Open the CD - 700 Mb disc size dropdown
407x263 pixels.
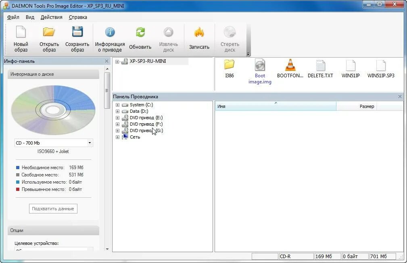coord(90,143)
